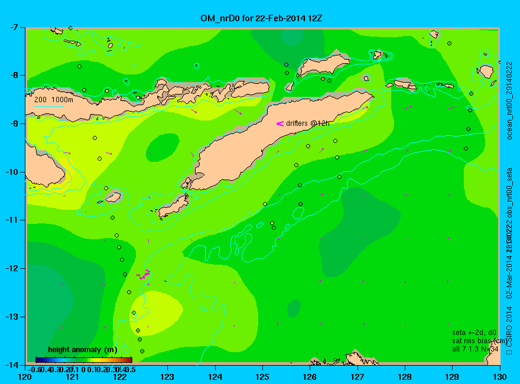The height and width of the screenshot is (384, 520).
Task: Click the 'all 7 1.3 N=34' statistics text
Action: pyautogui.click(x=475, y=349)
